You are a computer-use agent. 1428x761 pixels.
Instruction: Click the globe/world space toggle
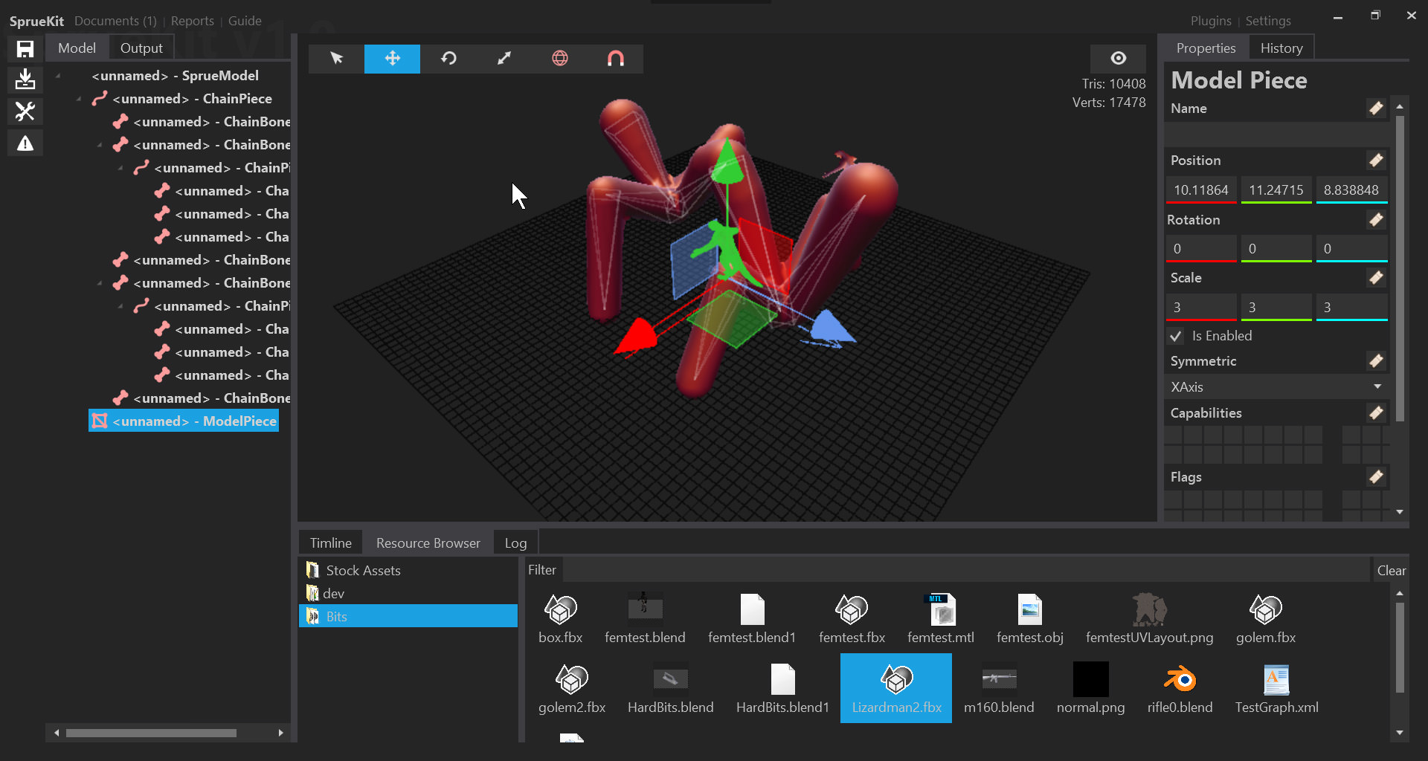point(559,59)
